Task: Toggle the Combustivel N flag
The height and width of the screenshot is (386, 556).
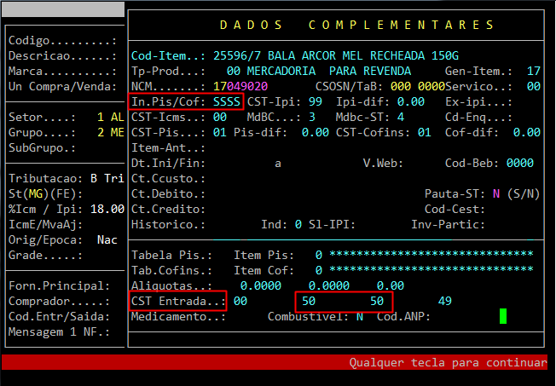Action: [x=359, y=316]
